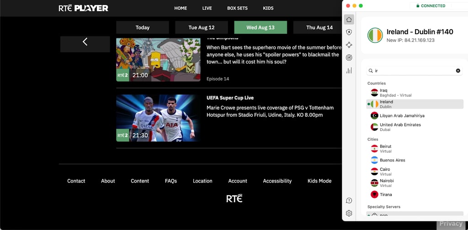Open the Dark Web Monitor target icon
This screenshot has height=230, width=468.
coord(349,58)
